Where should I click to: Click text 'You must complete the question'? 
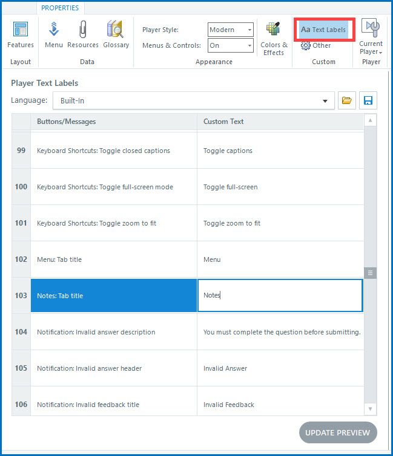253,332
